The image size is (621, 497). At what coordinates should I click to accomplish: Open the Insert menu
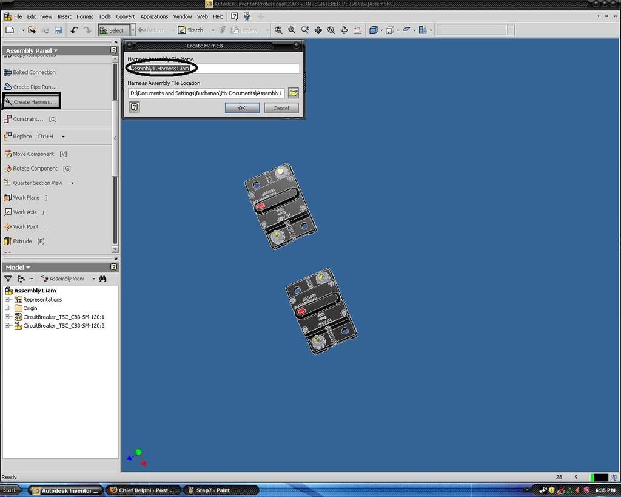click(x=64, y=16)
